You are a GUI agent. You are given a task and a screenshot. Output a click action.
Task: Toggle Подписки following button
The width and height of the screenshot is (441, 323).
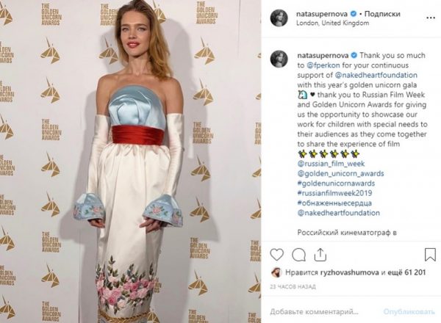tap(382, 14)
